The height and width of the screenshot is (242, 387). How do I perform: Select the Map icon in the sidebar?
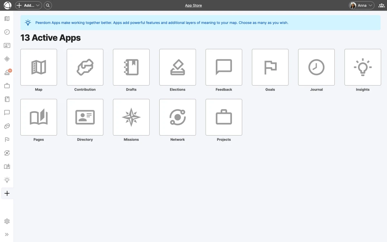(7, 18)
